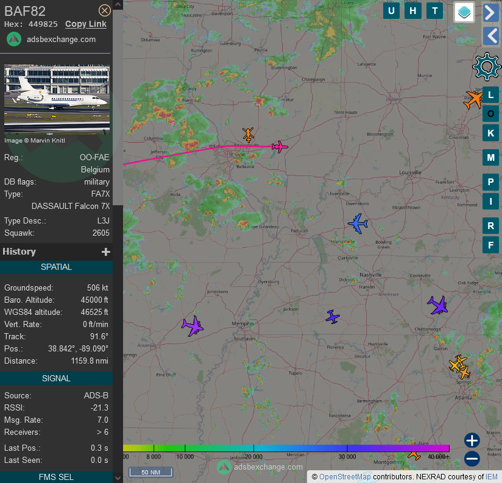Screen dimensions: 502x483
Task: Copy the link for aircraft BAF82
Action: pos(86,24)
